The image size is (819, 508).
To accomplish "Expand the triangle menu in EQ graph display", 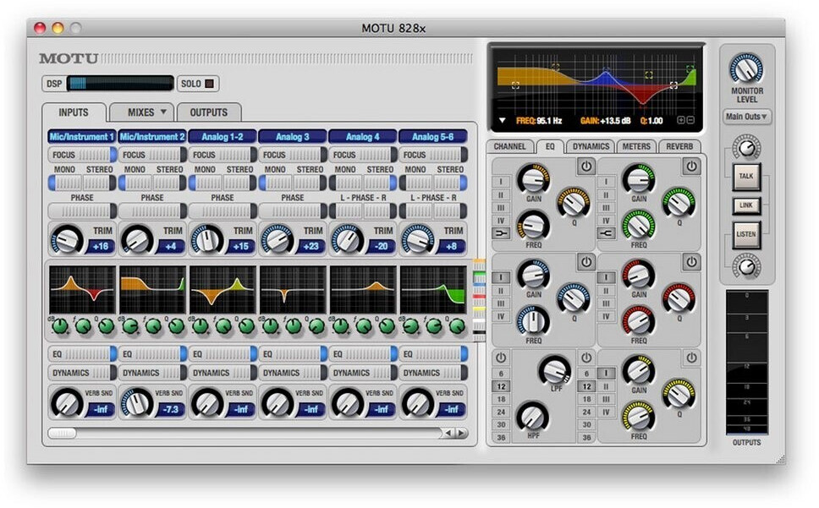I will pos(502,121).
